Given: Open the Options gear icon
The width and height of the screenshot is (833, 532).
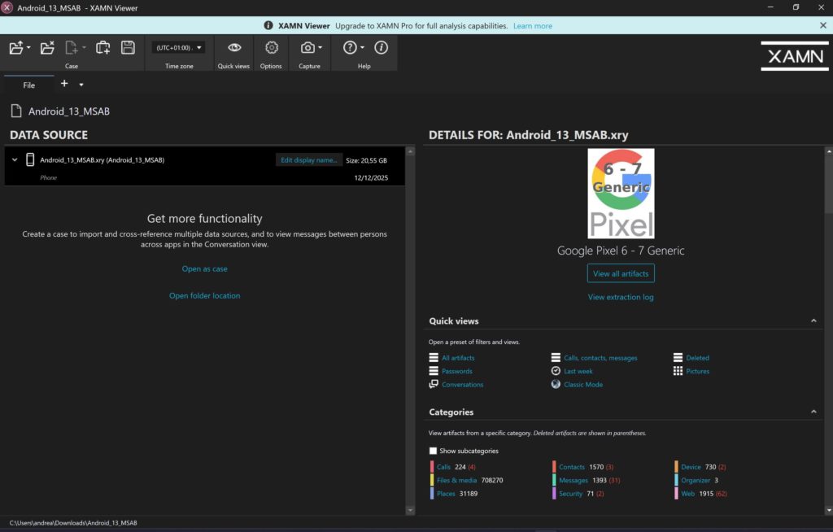Looking at the screenshot, I should tap(271, 48).
